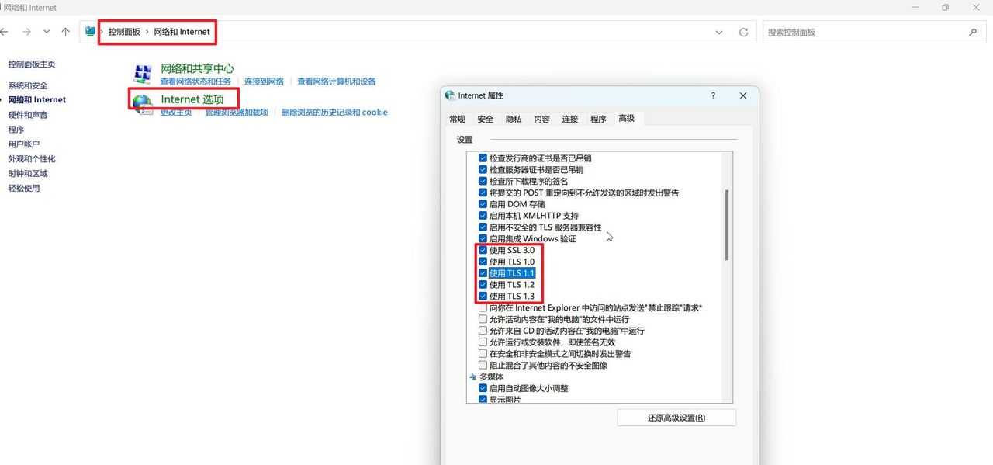This screenshot has width=993, height=465.
Task: Open 外观和个性化 category in sidebar
Action: (x=32, y=159)
